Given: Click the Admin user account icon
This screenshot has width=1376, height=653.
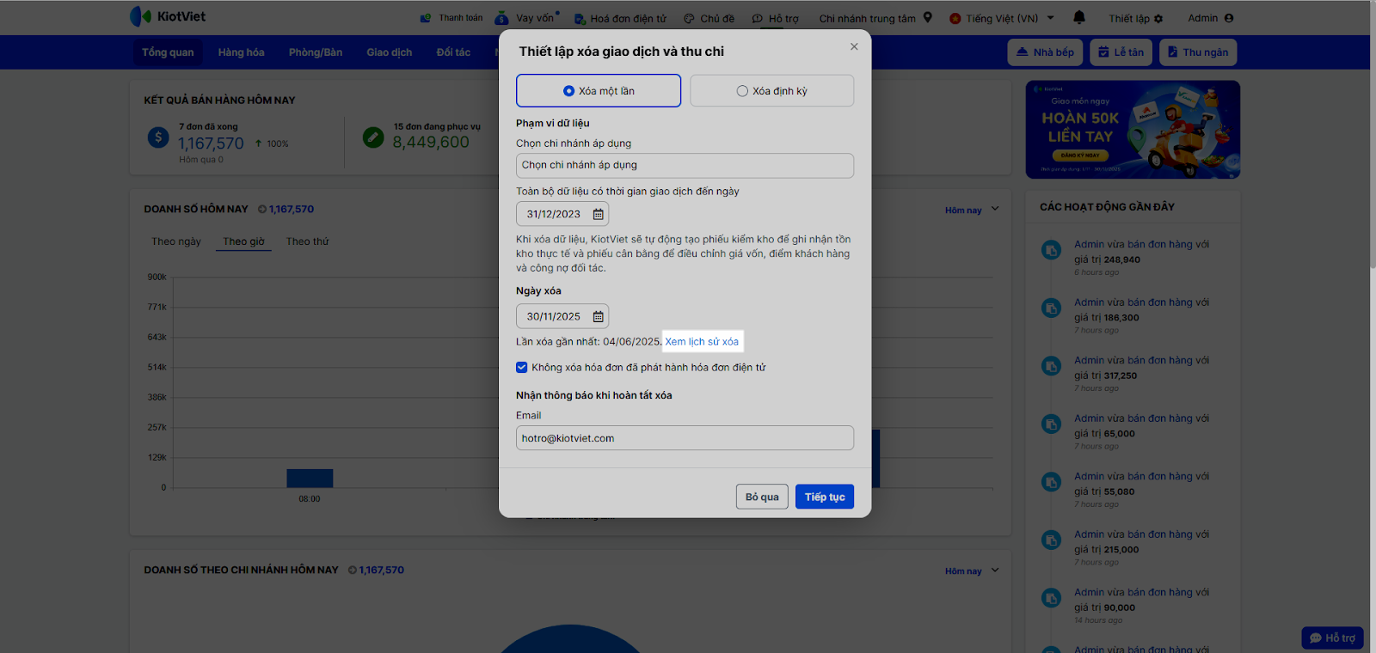Looking at the screenshot, I should [x=1229, y=18].
